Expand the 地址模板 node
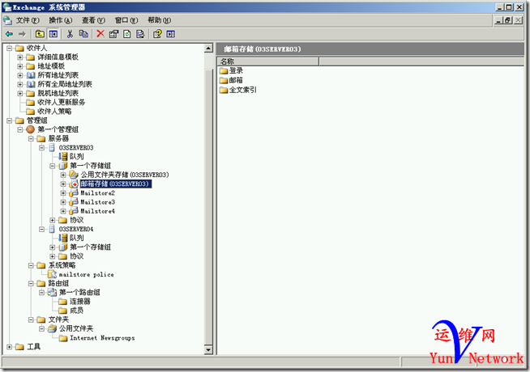The image size is (530, 372). click(20, 66)
